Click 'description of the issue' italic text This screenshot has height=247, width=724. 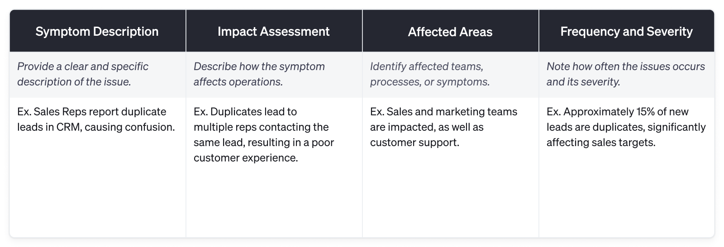pyautogui.click(x=74, y=82)
